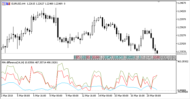Click the 2 Mar 2018 date label

(7, 96)
